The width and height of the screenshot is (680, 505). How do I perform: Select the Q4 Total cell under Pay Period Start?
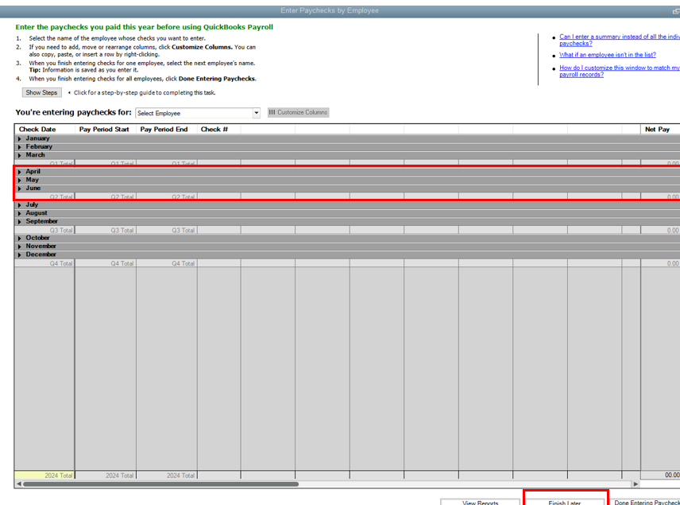point(106,263)
